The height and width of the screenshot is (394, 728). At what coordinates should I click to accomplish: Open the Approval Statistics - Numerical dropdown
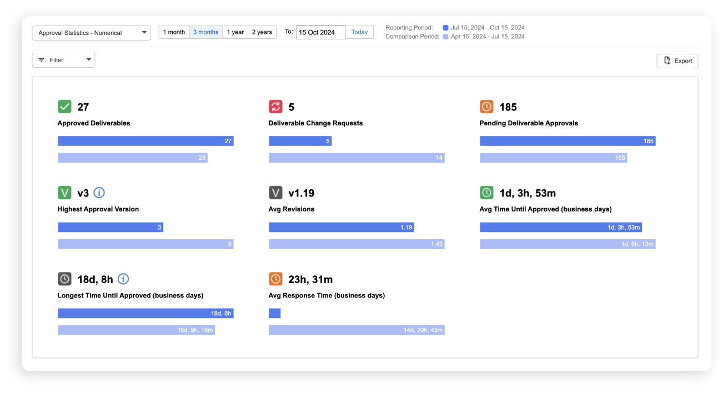pos(91,33)
